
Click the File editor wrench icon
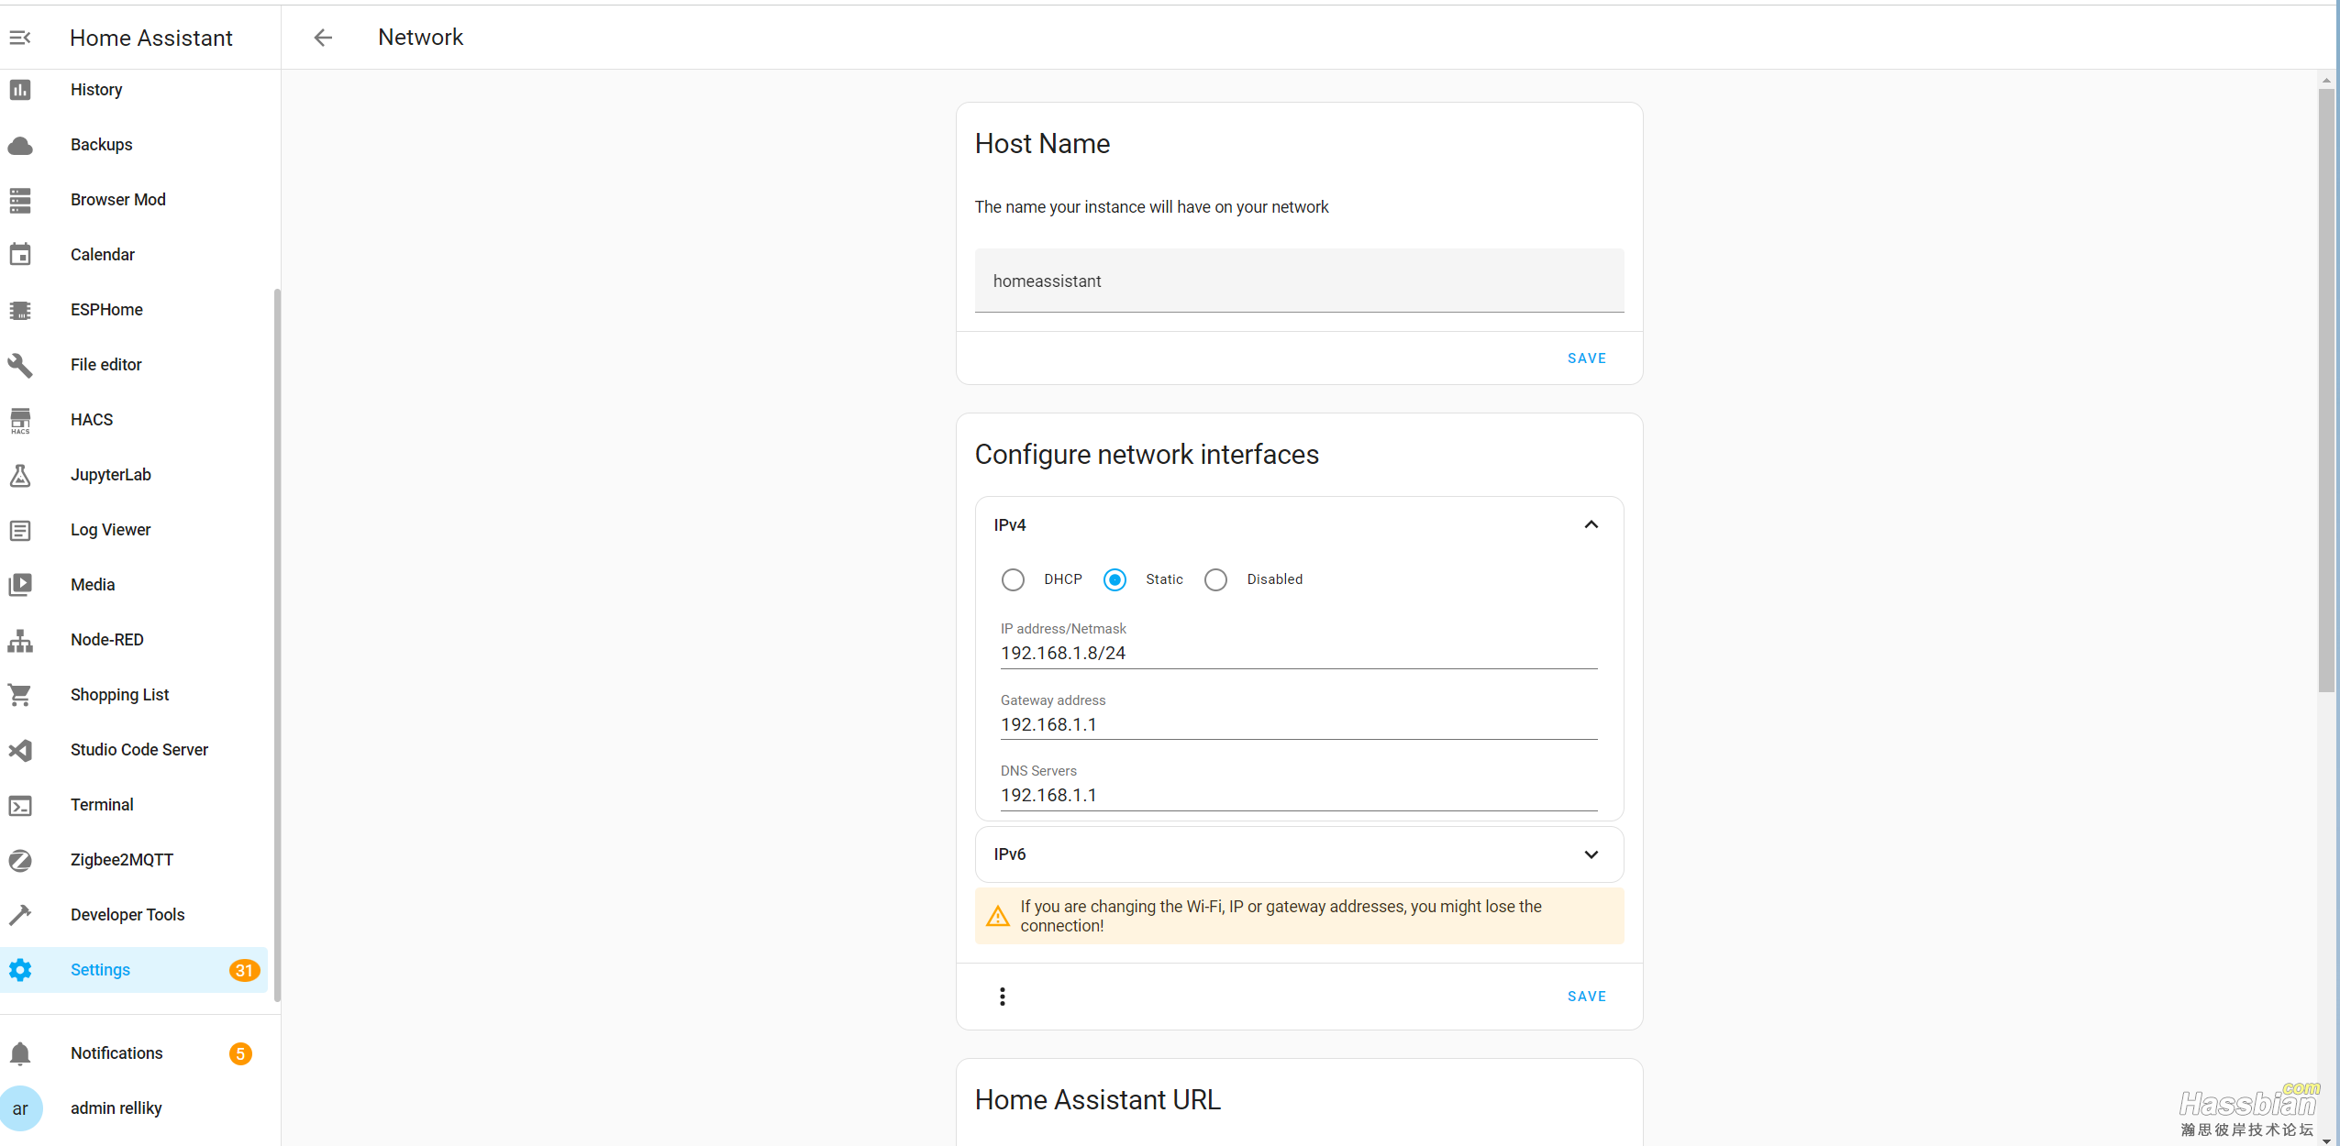pos(20,365)
